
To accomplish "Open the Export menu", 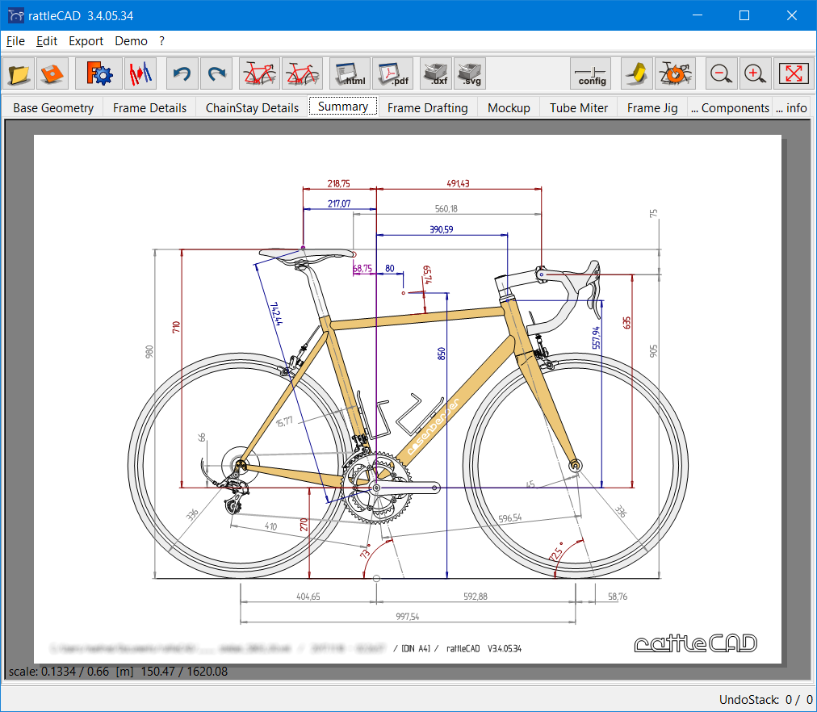I will click(x=86, y=41).
